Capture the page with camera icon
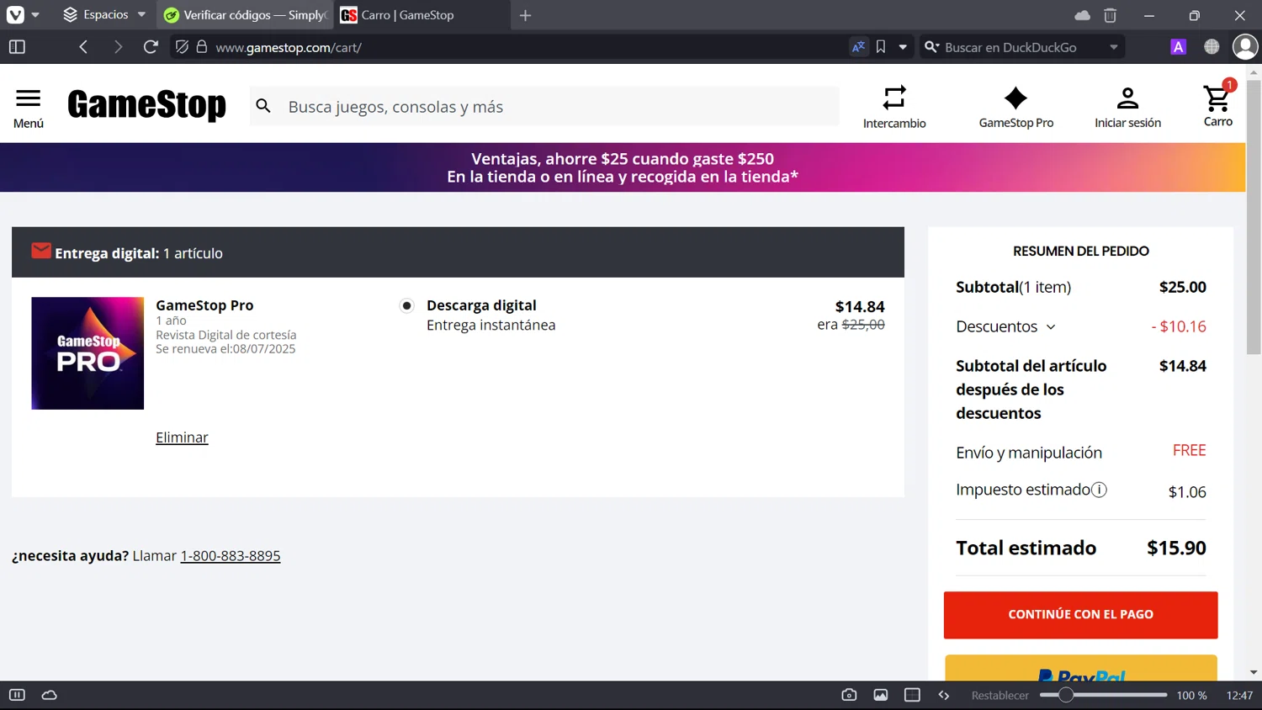 pos(849,695)
